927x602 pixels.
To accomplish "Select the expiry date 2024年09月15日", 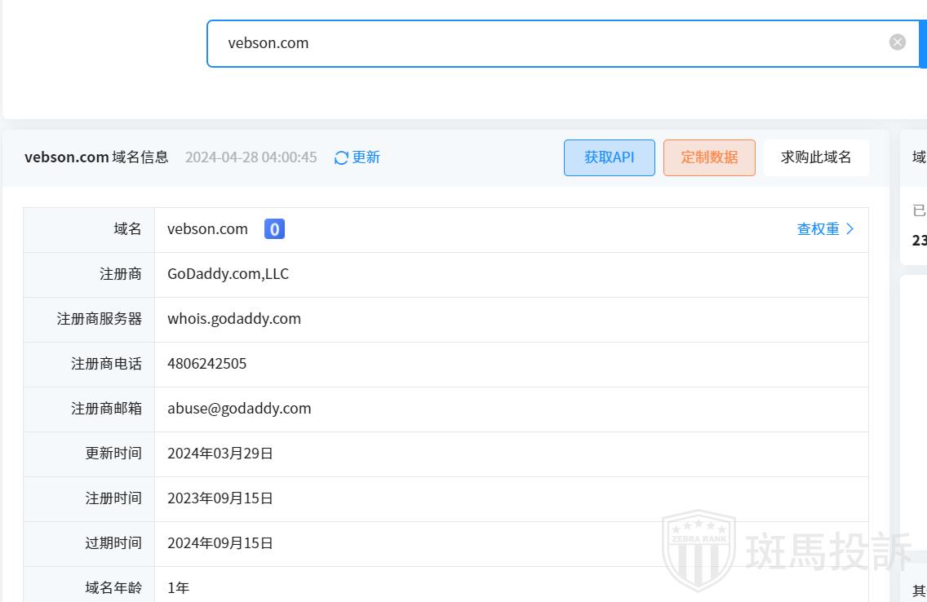I will tap(220, 543).
